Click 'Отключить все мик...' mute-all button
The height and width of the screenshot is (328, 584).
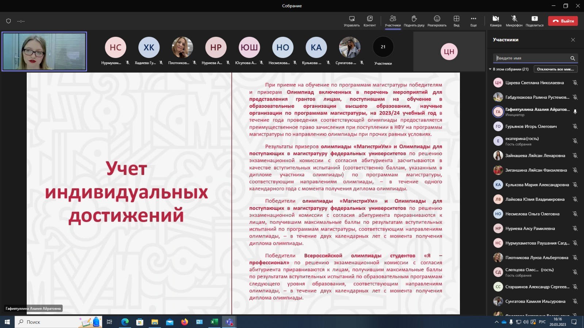(555, 69)
